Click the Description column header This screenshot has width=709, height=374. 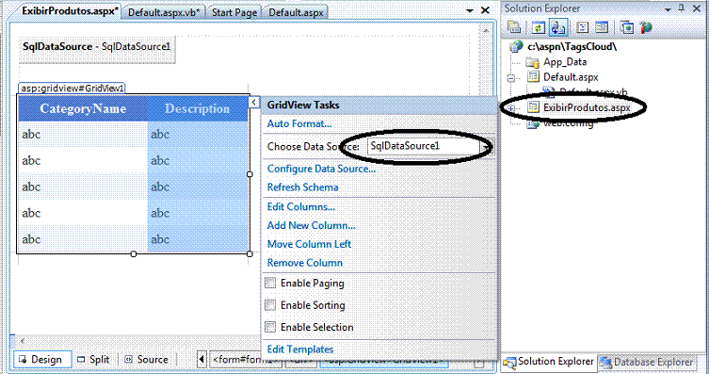click(198, 108)
